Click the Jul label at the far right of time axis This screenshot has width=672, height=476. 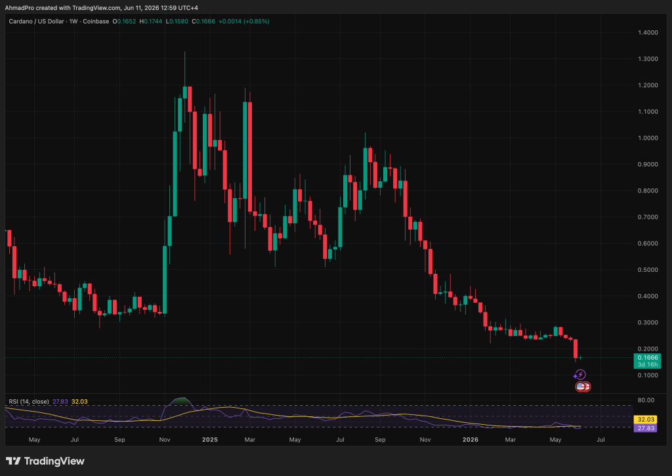tap(601, 439)
